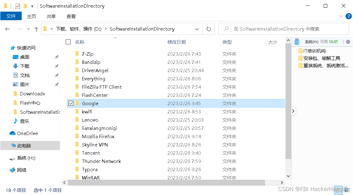The width and height of the screenshot is (353, 195).
Task: Sort by the 修改日期 column header
Action: point(177,42)
